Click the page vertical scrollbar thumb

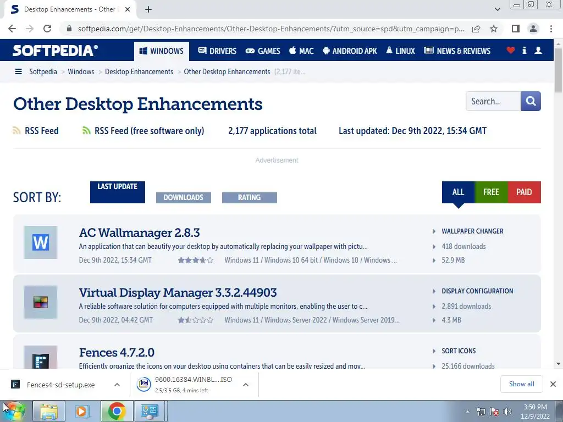tap(558, 70)
